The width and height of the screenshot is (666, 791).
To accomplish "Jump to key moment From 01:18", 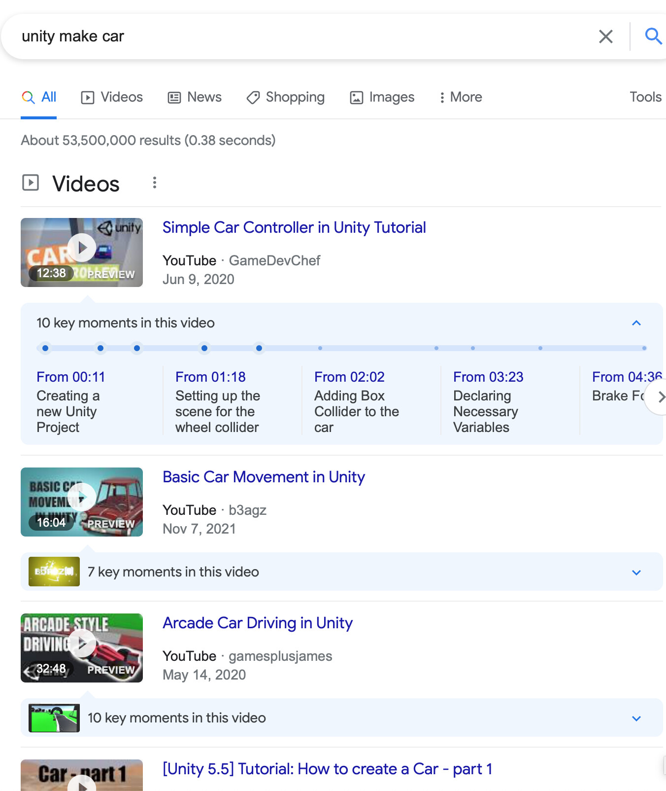I will tap(210, 377).
